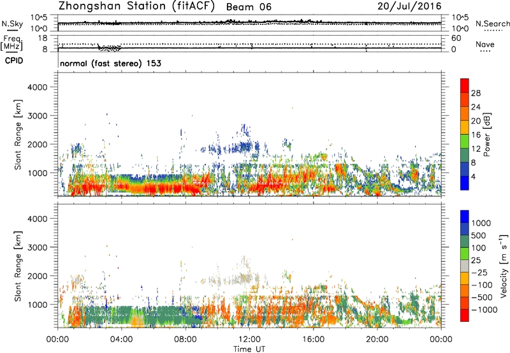510x353 pixels.
Task: Click the 4000 tick of power panel
Action: (37, 87)
